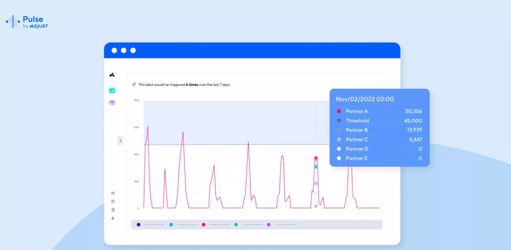Click the blue data point below pink marker
This screenshot has width=511, height=250.
click(x=316, y=167)
